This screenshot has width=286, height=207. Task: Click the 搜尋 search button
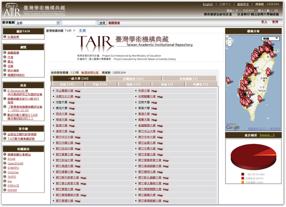click(102, 23)
